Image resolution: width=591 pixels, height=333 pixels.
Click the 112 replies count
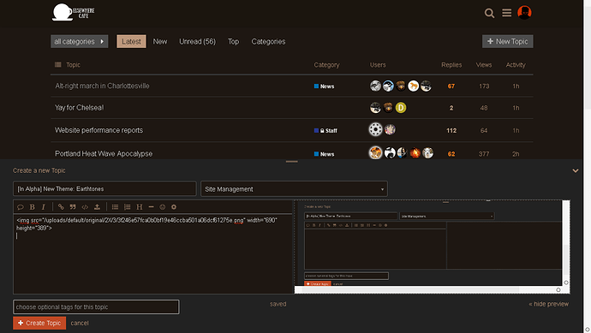[x=451, y=130]
